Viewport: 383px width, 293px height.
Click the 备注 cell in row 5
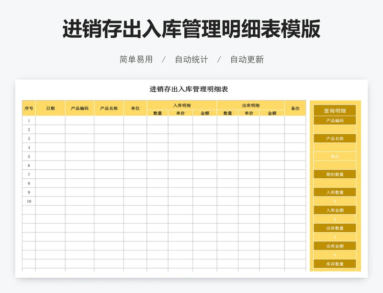pos(295,156)
